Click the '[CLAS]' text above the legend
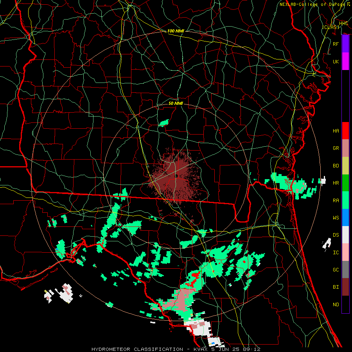 click(x=330, y=27)
